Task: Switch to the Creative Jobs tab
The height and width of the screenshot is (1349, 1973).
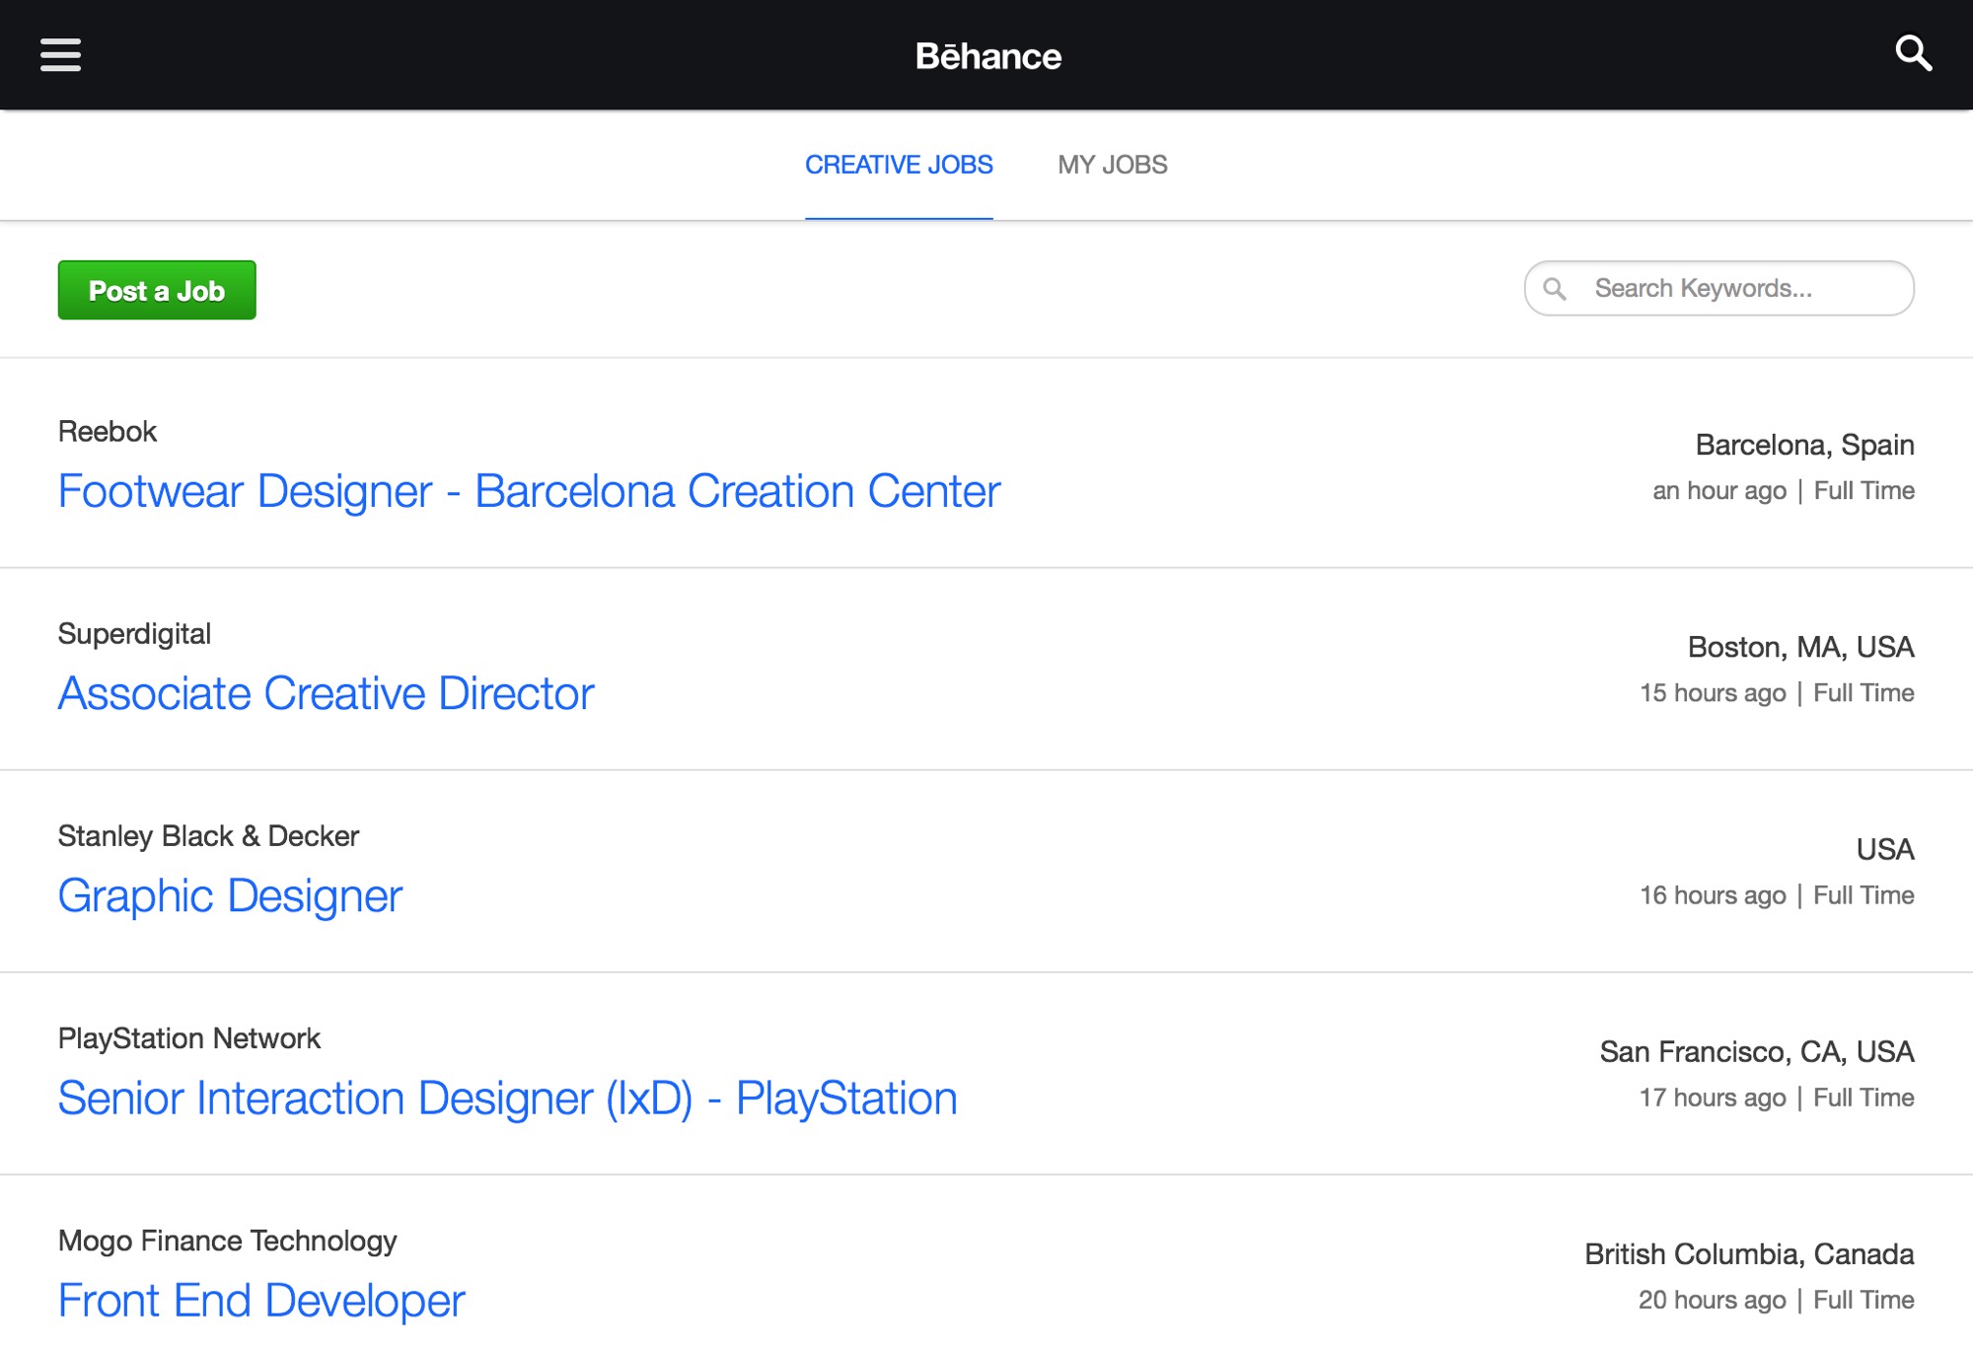Action: pyautogui.click(x=899, y=165)
